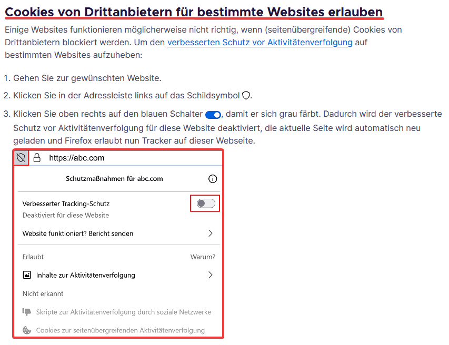Click the Cookies von Drittanbietern page heading
Screen dimensions: 449x345
pos(194,12)
